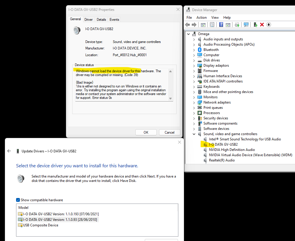
Task: Click the Back arrow in Device Manager toolbar
Action: 187,25
